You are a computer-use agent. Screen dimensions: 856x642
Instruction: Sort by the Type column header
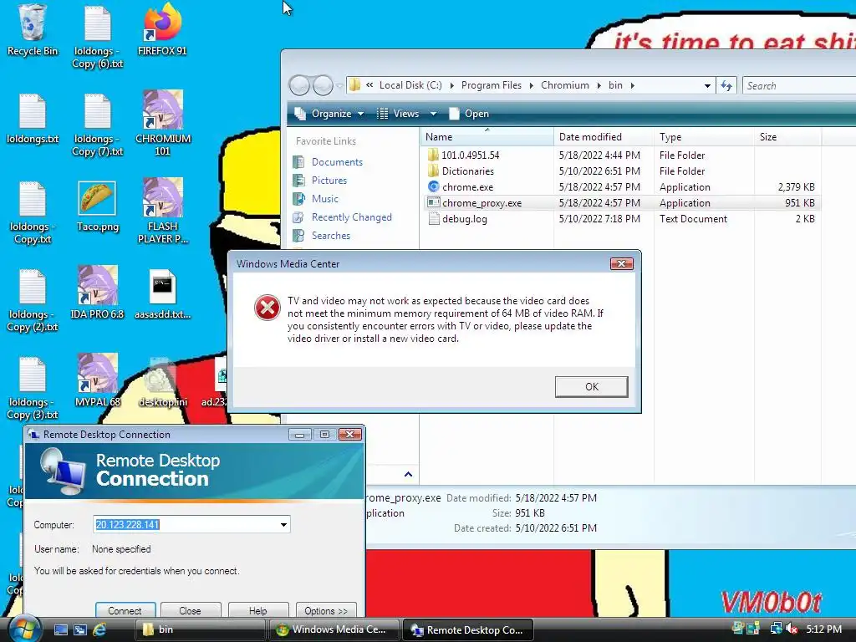pos(704,137)
